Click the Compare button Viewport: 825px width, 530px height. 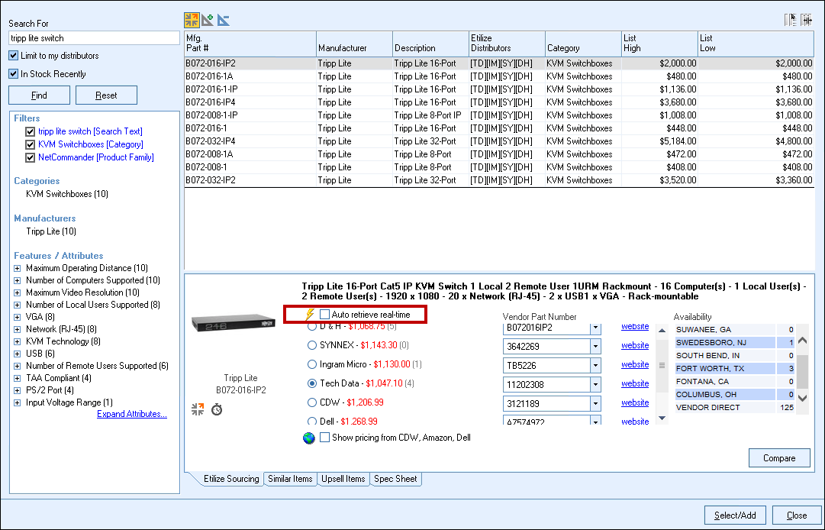779,458
